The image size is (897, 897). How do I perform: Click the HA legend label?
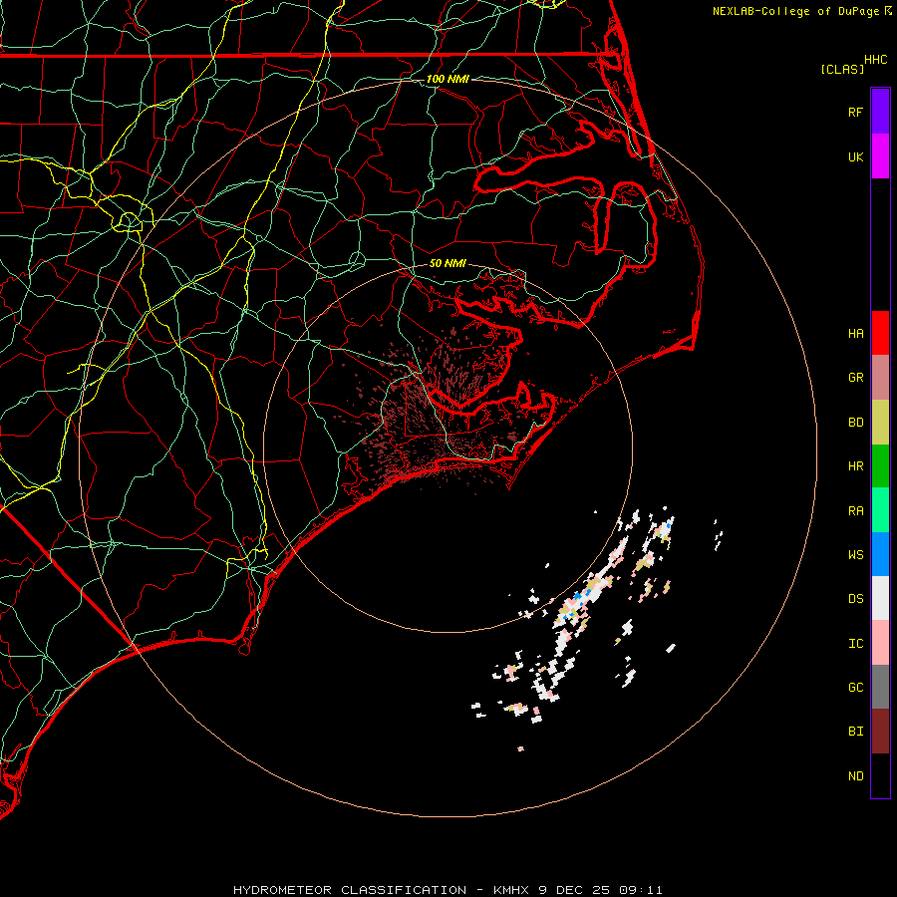pyautogui.click(x=855, y=334)
